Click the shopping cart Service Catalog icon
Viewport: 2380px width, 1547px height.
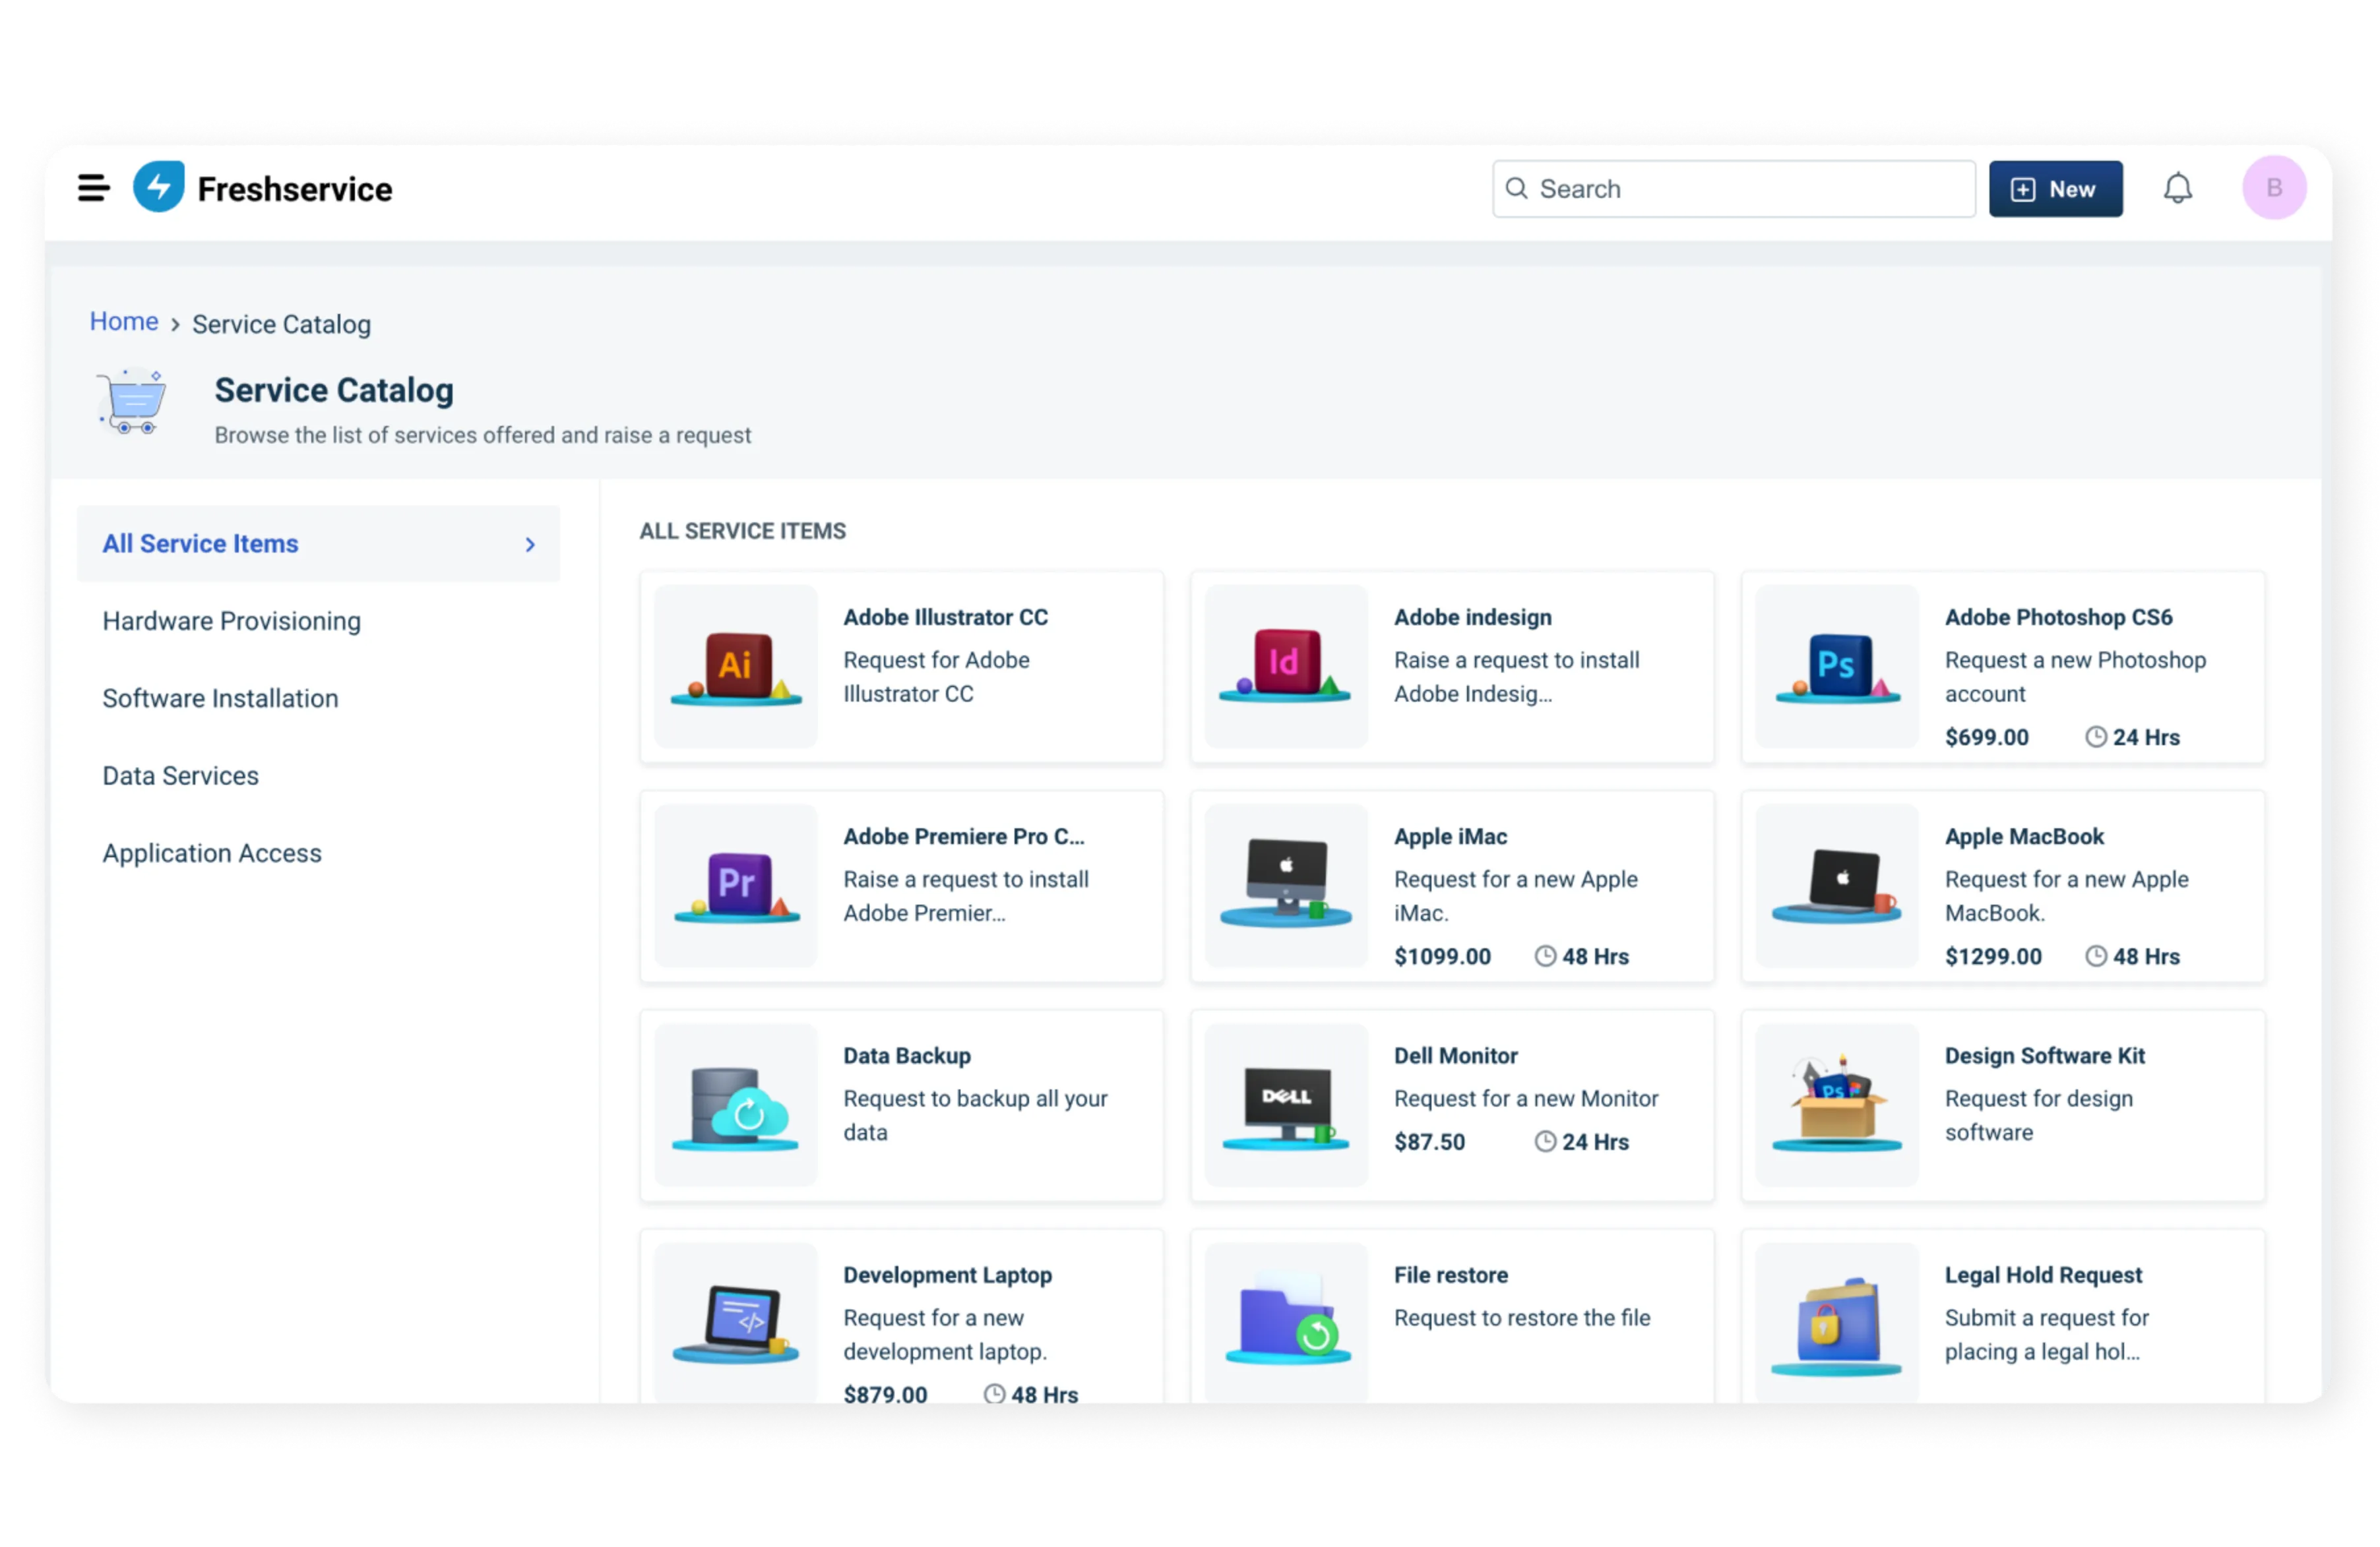tap(131, 401)
